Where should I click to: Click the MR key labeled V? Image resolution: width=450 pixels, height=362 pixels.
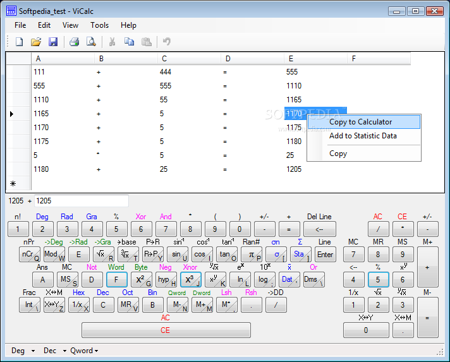point(128,305)
